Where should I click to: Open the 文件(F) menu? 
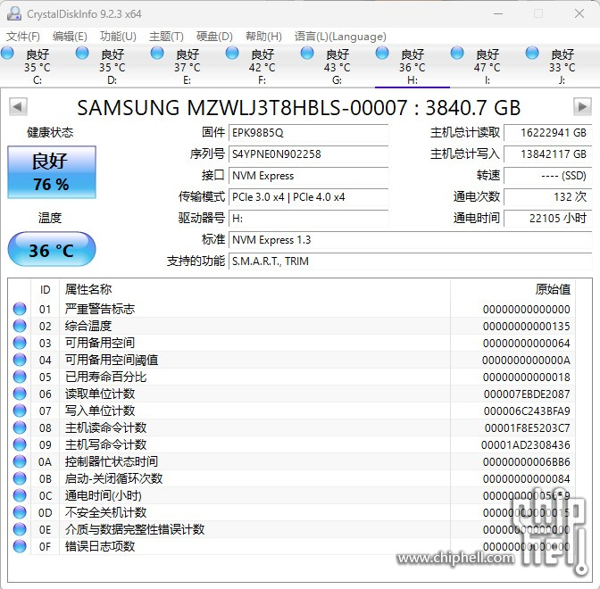coord(23,37)
